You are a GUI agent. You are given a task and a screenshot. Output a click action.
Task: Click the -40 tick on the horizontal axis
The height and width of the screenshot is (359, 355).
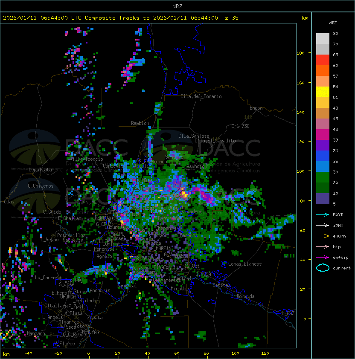(x=28, y=353)
